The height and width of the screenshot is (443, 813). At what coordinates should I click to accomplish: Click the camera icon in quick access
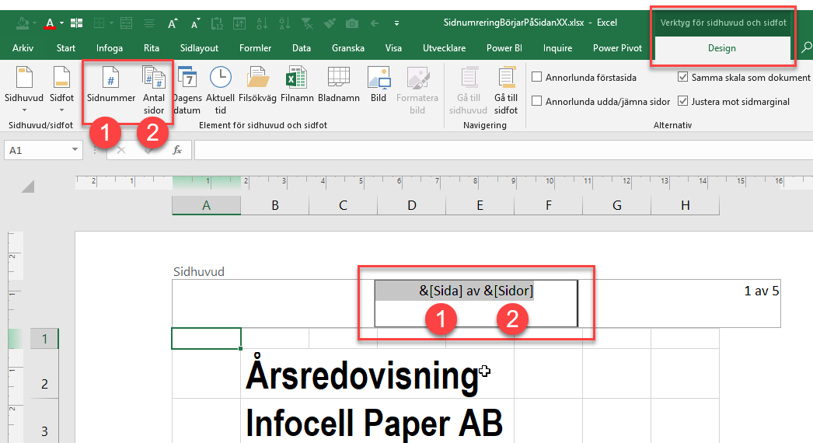[352, 23]
